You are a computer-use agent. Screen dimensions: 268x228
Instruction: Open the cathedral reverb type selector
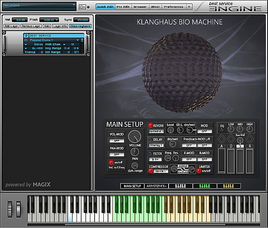(x=156, y=131)
